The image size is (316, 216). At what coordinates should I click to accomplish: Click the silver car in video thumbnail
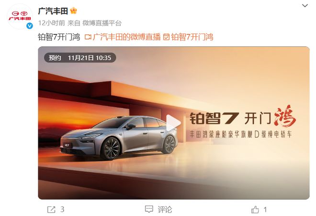pos(119,138)
